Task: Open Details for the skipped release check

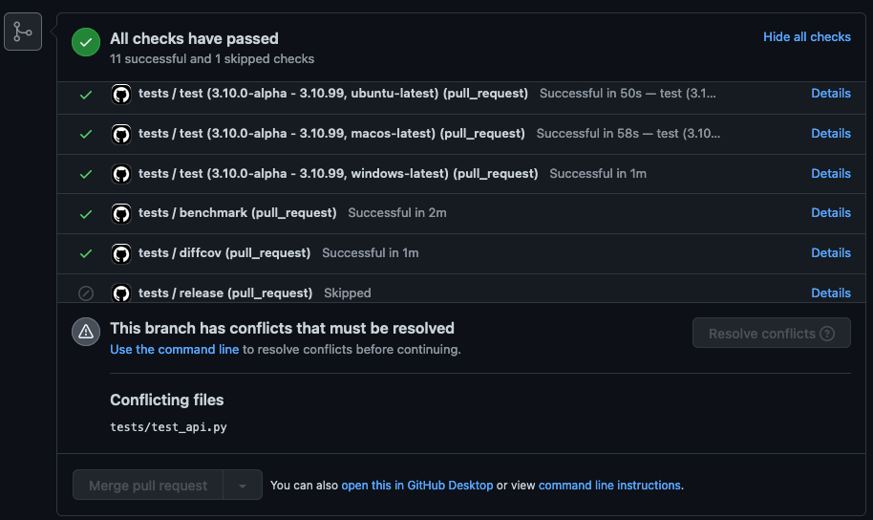Action: pyautogui.click(x=830, y=293)
